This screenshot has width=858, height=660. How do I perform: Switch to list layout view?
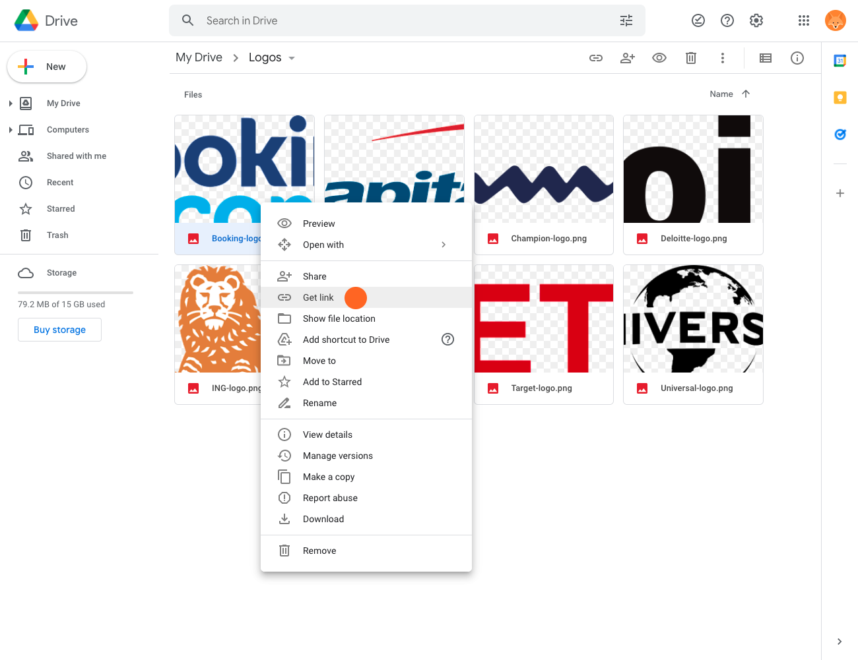(766, 58)
